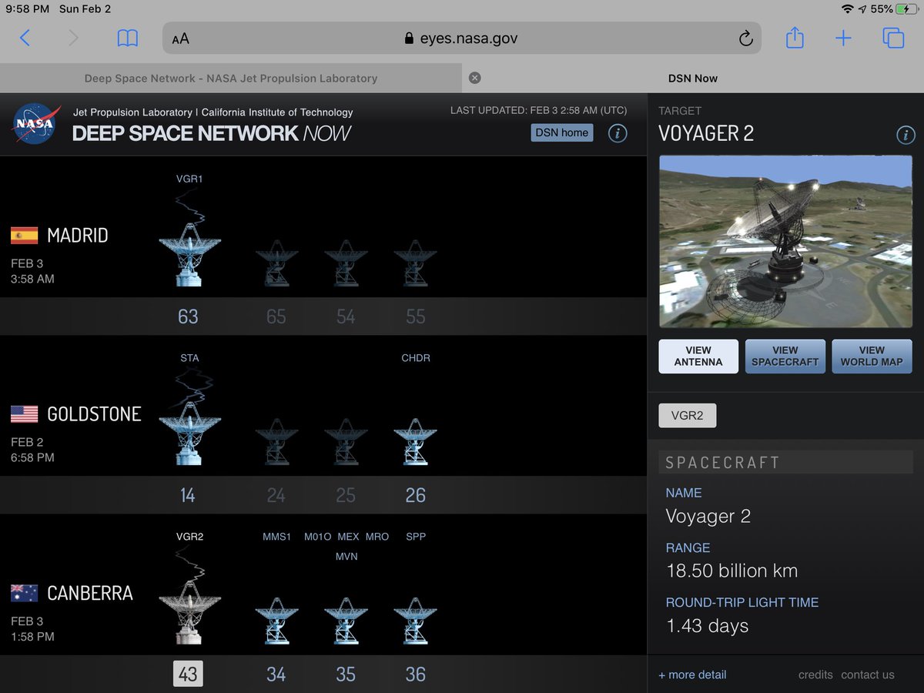Select Madrid antenna dish 65

[x=276, y=263]
